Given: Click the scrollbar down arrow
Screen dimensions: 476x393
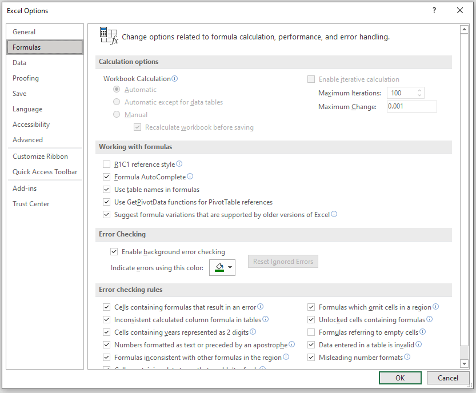Looking at the screenshot, I should coord(464,363).
